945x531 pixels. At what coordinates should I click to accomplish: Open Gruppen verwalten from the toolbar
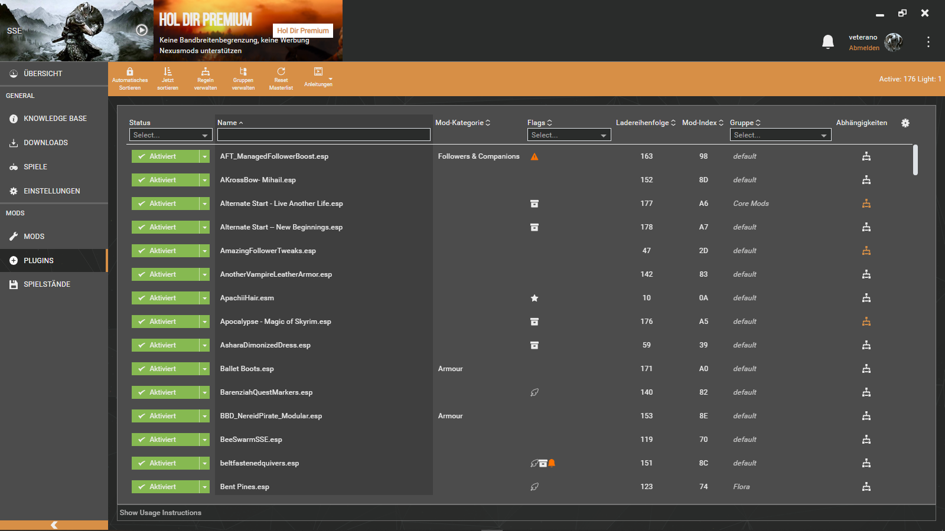click(243, 72)
